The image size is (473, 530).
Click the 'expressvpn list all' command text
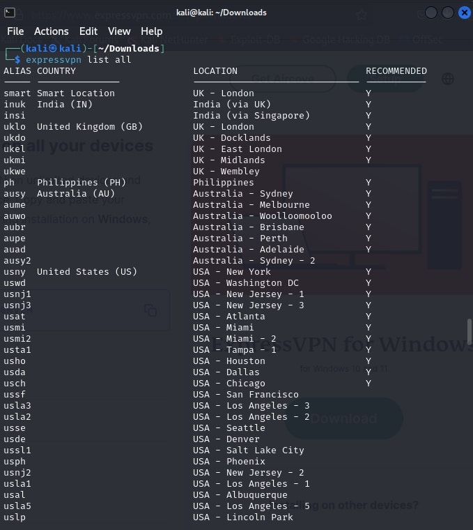(78, 60)
